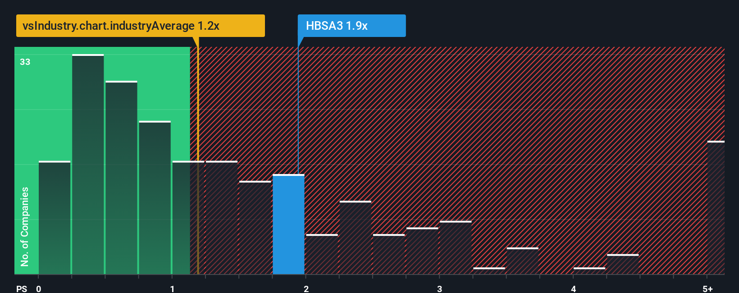Click the 'No. of Companies' axis label

(25, 226)
